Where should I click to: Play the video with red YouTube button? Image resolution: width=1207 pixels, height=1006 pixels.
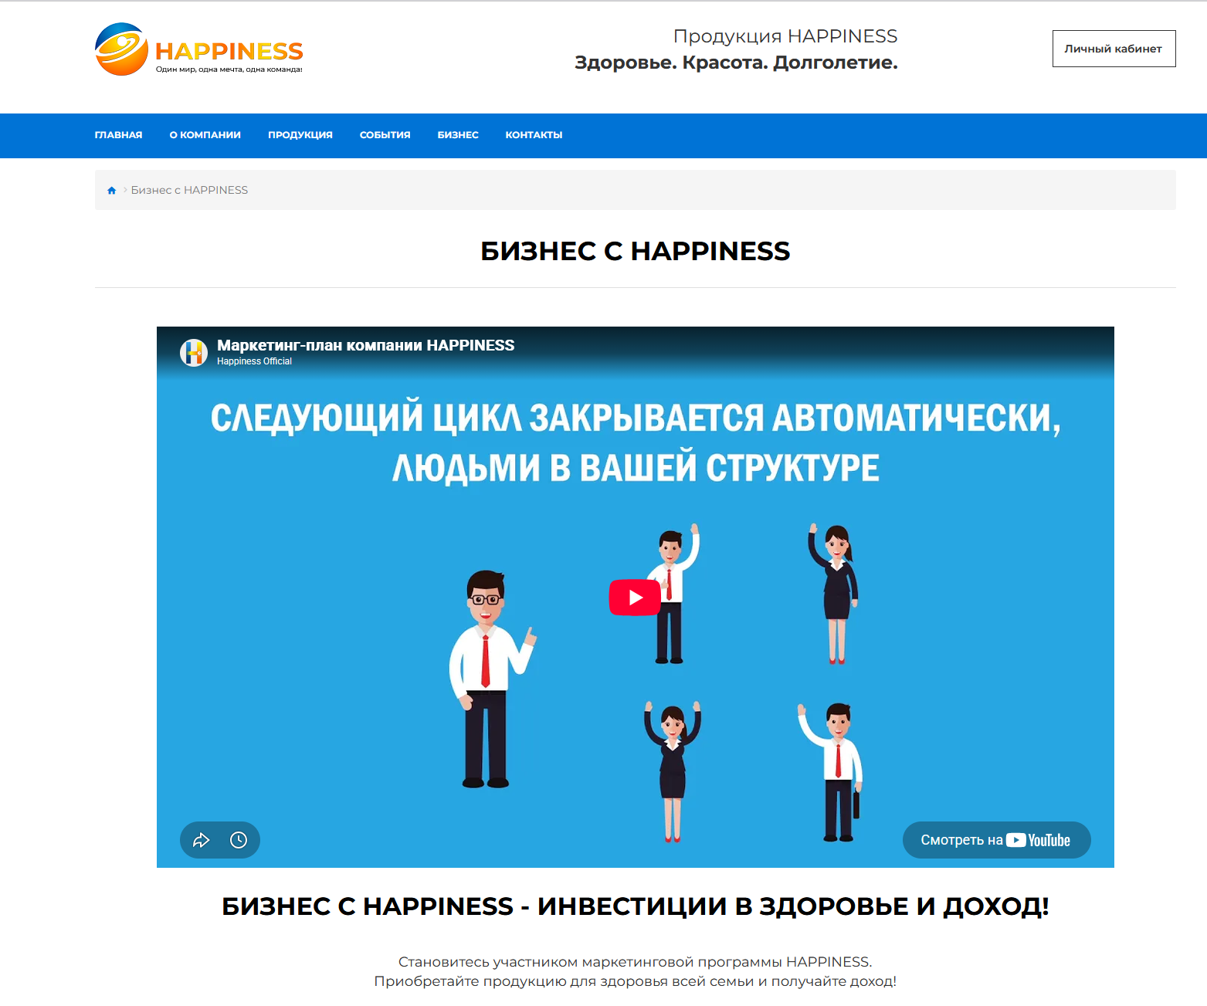[x=635, y=597]
